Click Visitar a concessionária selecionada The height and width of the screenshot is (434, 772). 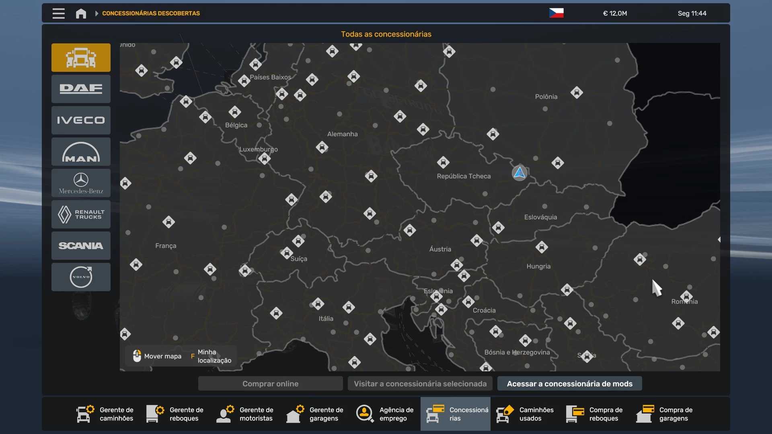coord(420,384)
